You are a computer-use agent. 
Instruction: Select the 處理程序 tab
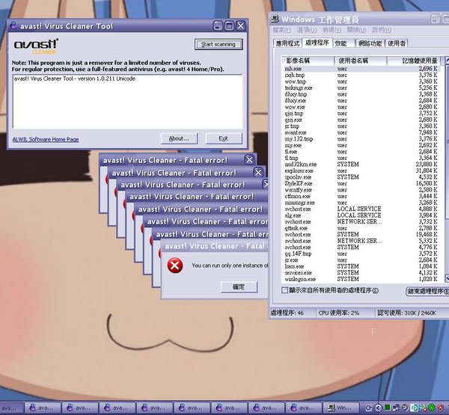pos(317,43)
